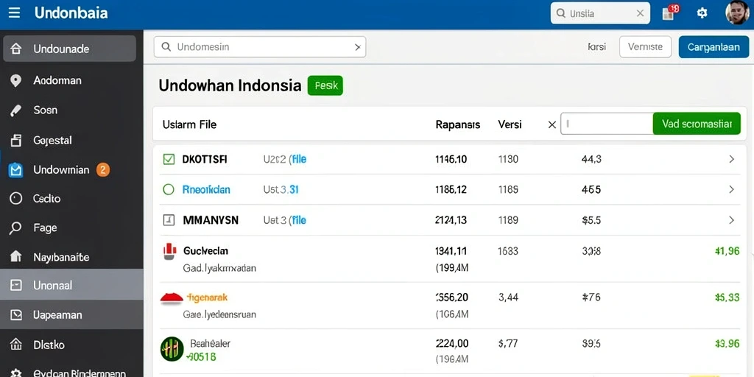
Task: Sort by Versi column header
Action: pyautogui.click(x=510, y=124)
